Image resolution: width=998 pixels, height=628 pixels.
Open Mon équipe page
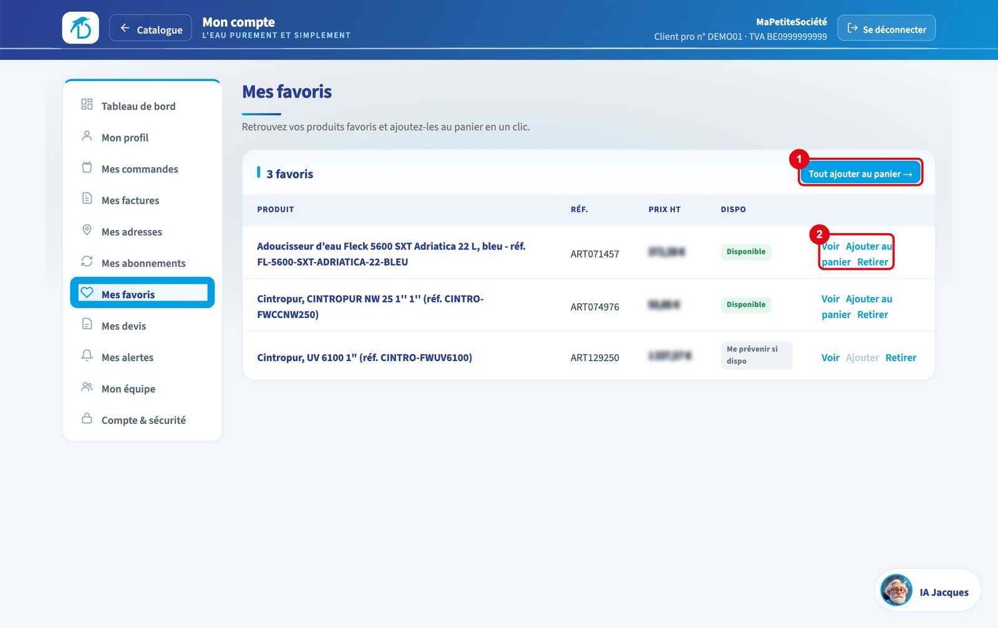142,389
